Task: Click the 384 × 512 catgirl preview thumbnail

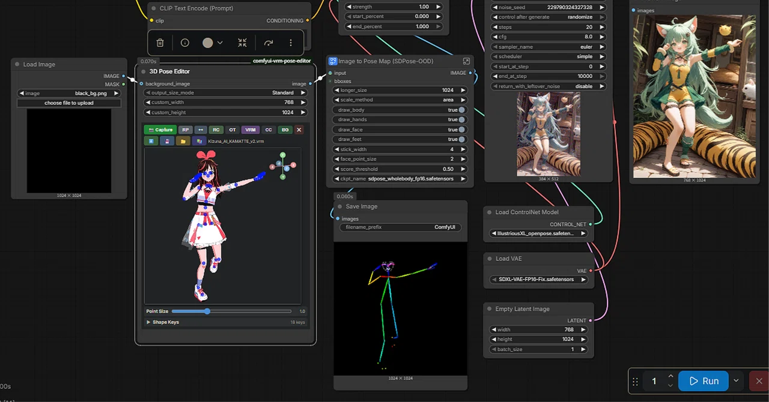Action: [x=549, y=134]
